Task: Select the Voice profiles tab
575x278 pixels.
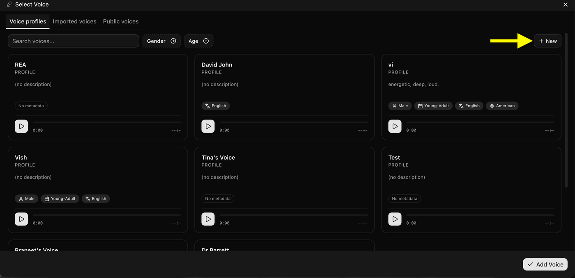Action: tap(28, 21)
